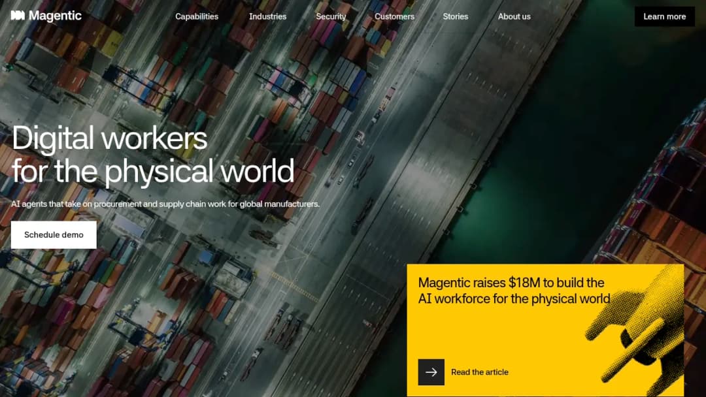
Task: Click the Learn more button
Action: [x=665, y=16]
